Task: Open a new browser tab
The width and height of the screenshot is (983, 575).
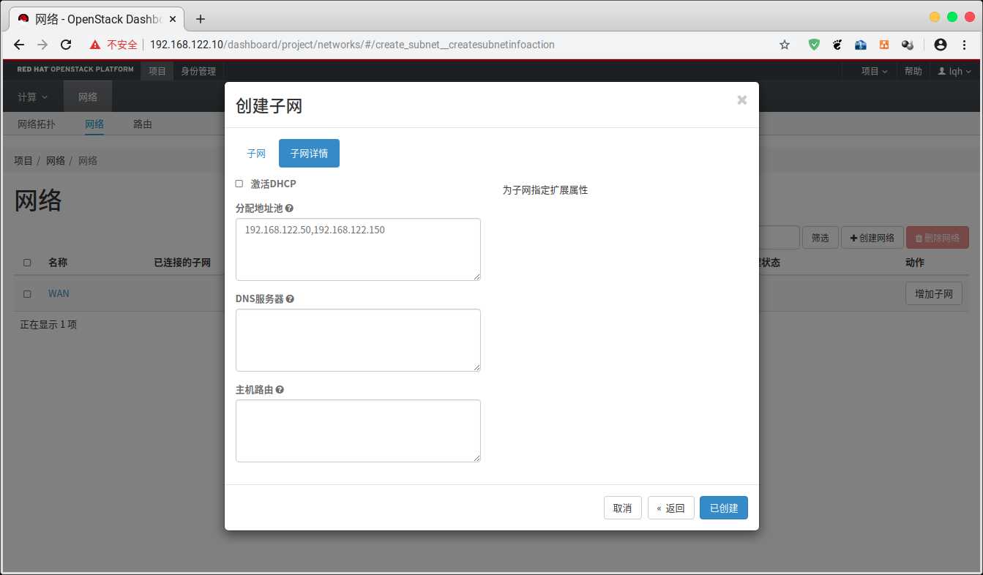Action: [x=201, y=19]
